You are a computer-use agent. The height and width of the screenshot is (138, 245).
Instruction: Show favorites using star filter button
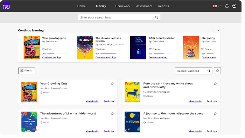pos(217,71)
